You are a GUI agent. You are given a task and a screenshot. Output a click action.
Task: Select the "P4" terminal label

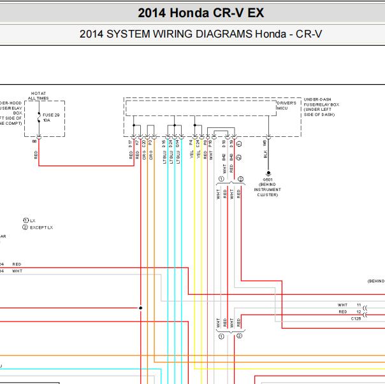coord(191,142)
